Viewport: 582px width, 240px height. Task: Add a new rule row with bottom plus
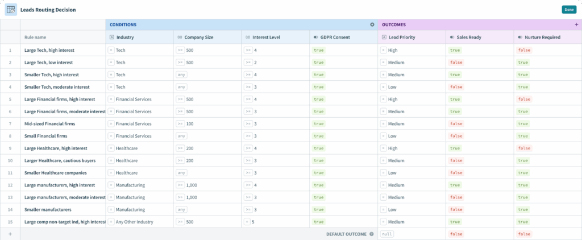[x=10, y=234]
